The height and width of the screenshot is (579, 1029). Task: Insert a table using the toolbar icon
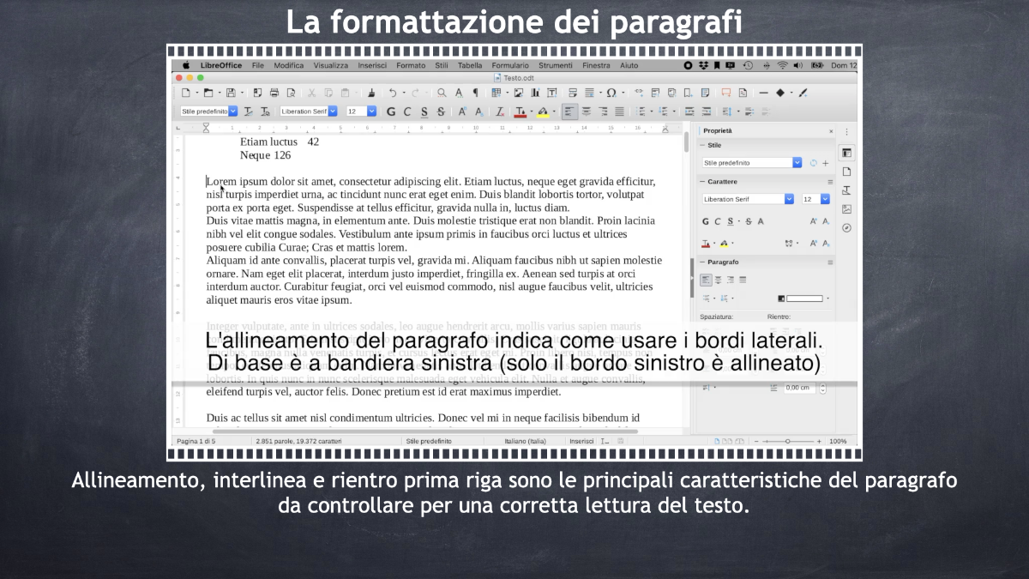[x=496, y=93]
